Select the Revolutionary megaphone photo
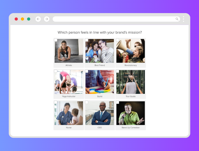Screen dimensions: 199x151 [131, 51]
